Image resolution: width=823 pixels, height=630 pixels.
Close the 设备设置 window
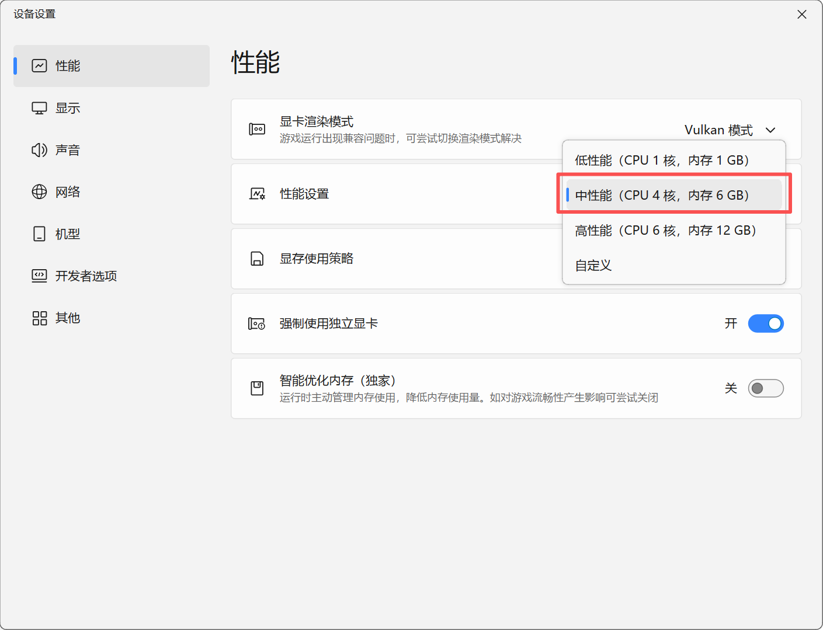coord(802,15)
